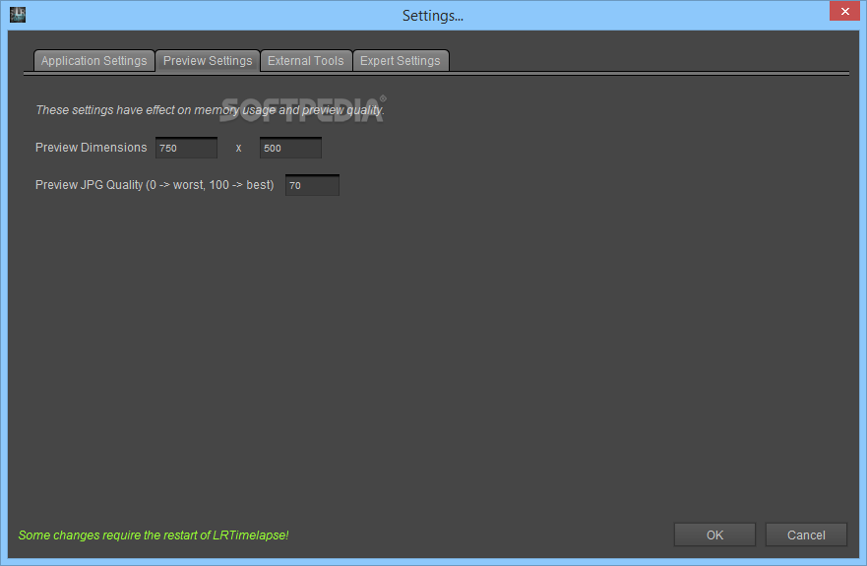
Task: Click the memory usage and preview quality note
Action: pos(211,110)
